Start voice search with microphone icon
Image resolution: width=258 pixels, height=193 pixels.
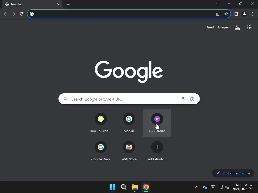[x=183, y=99]
